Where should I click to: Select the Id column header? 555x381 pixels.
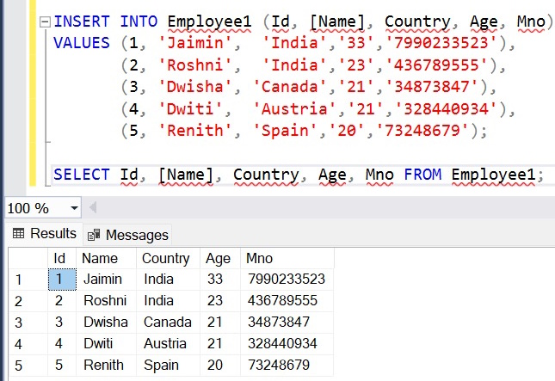59,258
